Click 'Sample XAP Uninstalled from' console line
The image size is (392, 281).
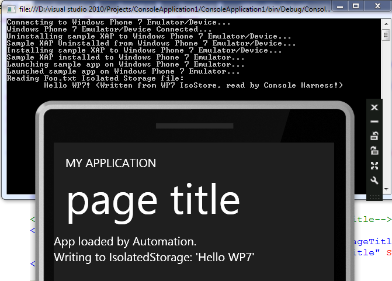[151, 43]
